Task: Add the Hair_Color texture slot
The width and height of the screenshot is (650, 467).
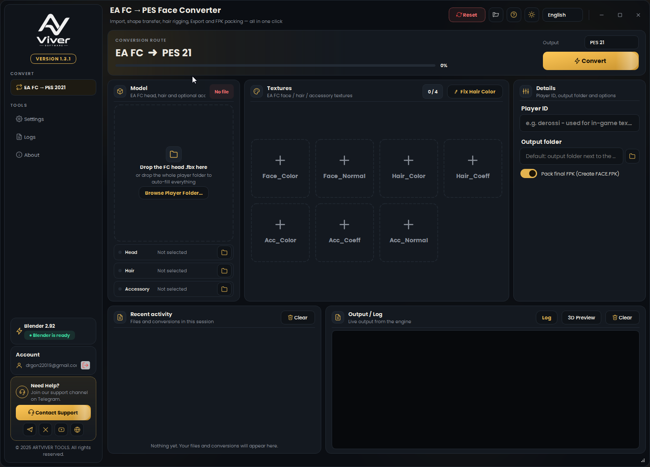Action: coord(409,168)
